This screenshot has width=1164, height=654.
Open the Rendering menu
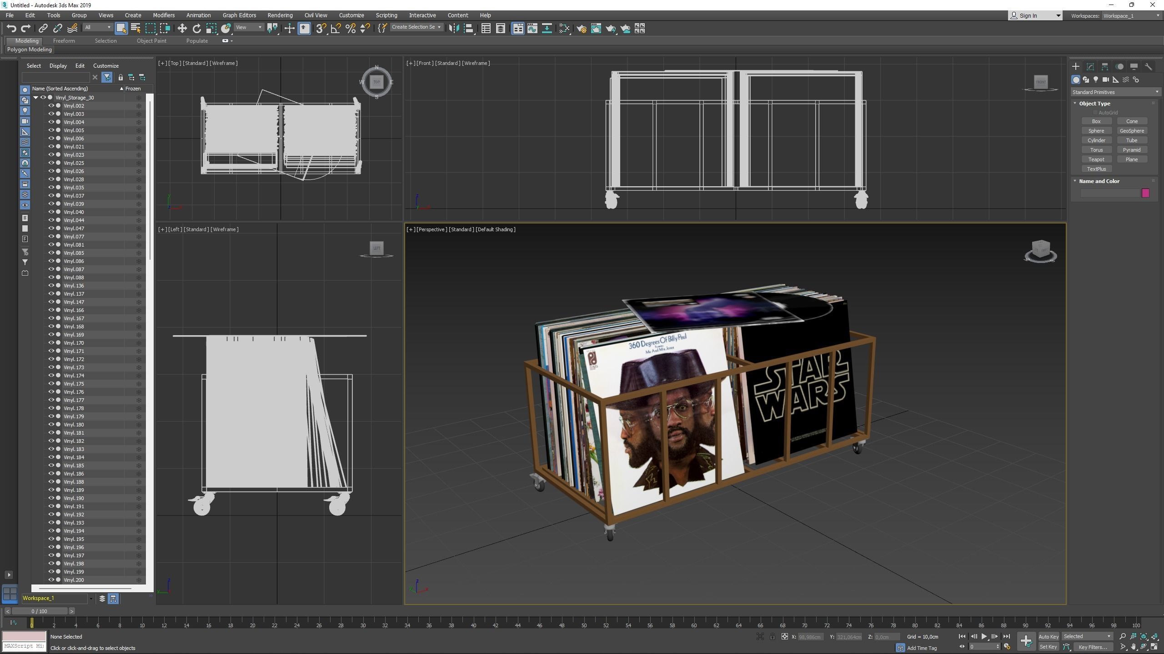coord(280,15)
